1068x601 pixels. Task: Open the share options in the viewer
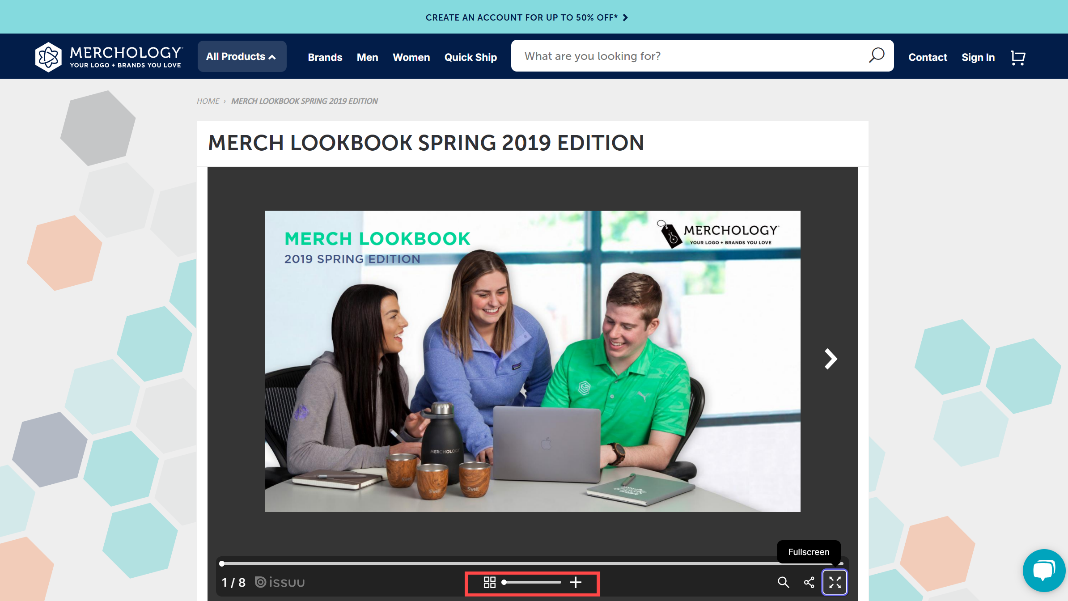click(809, 582)
